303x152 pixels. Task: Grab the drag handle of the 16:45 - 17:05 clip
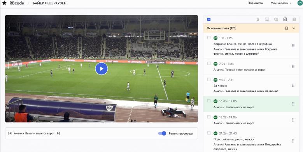293,104
